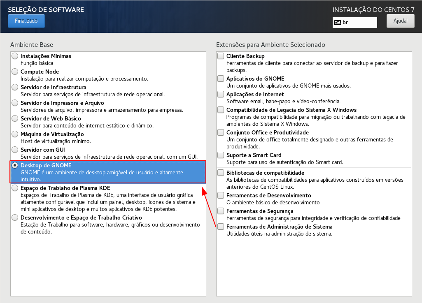Select the Instalações Mínimas radio button
This screenshot has width=422, height=303.
[15, 56]
